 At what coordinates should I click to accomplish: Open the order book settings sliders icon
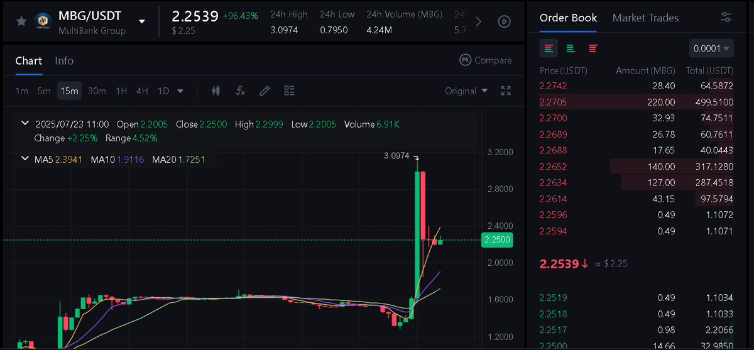coord(726,18)
